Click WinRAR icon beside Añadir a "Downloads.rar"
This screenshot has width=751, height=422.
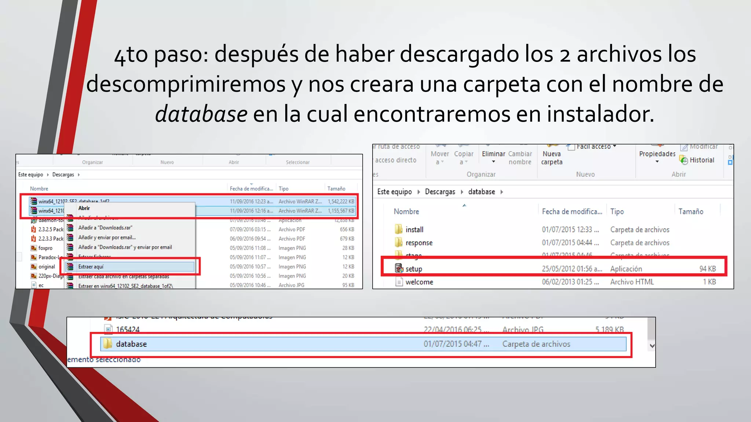(70, 227)
